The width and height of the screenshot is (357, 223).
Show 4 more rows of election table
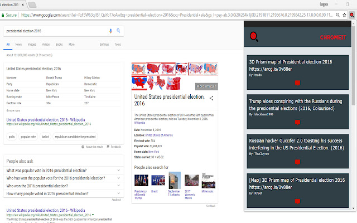coord(13,110)
